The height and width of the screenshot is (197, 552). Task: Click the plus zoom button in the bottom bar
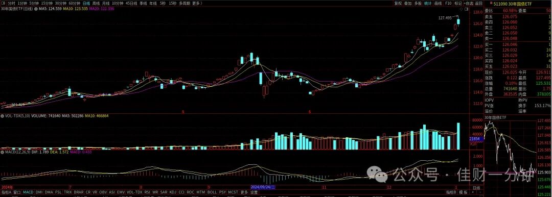(x=473, y=192)
